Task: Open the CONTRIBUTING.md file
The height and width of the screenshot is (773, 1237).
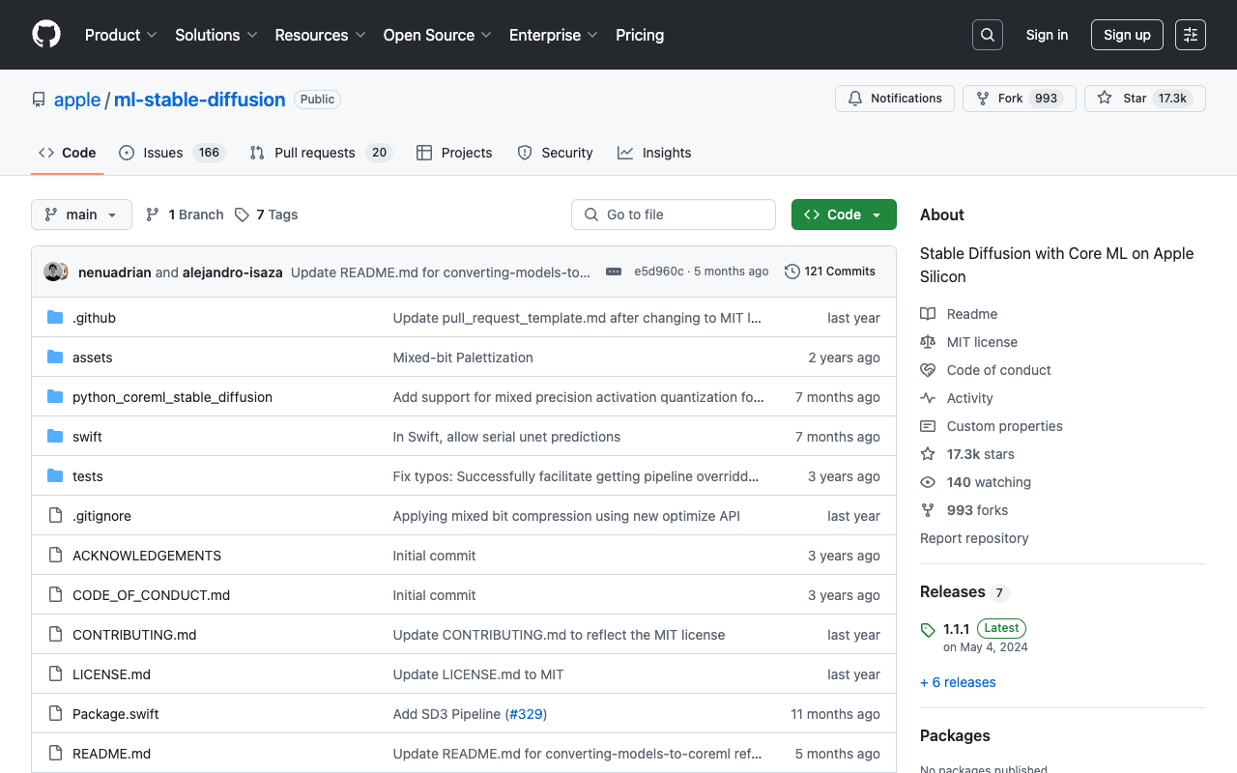Action: pyautogui.click(x=134, y=635)
